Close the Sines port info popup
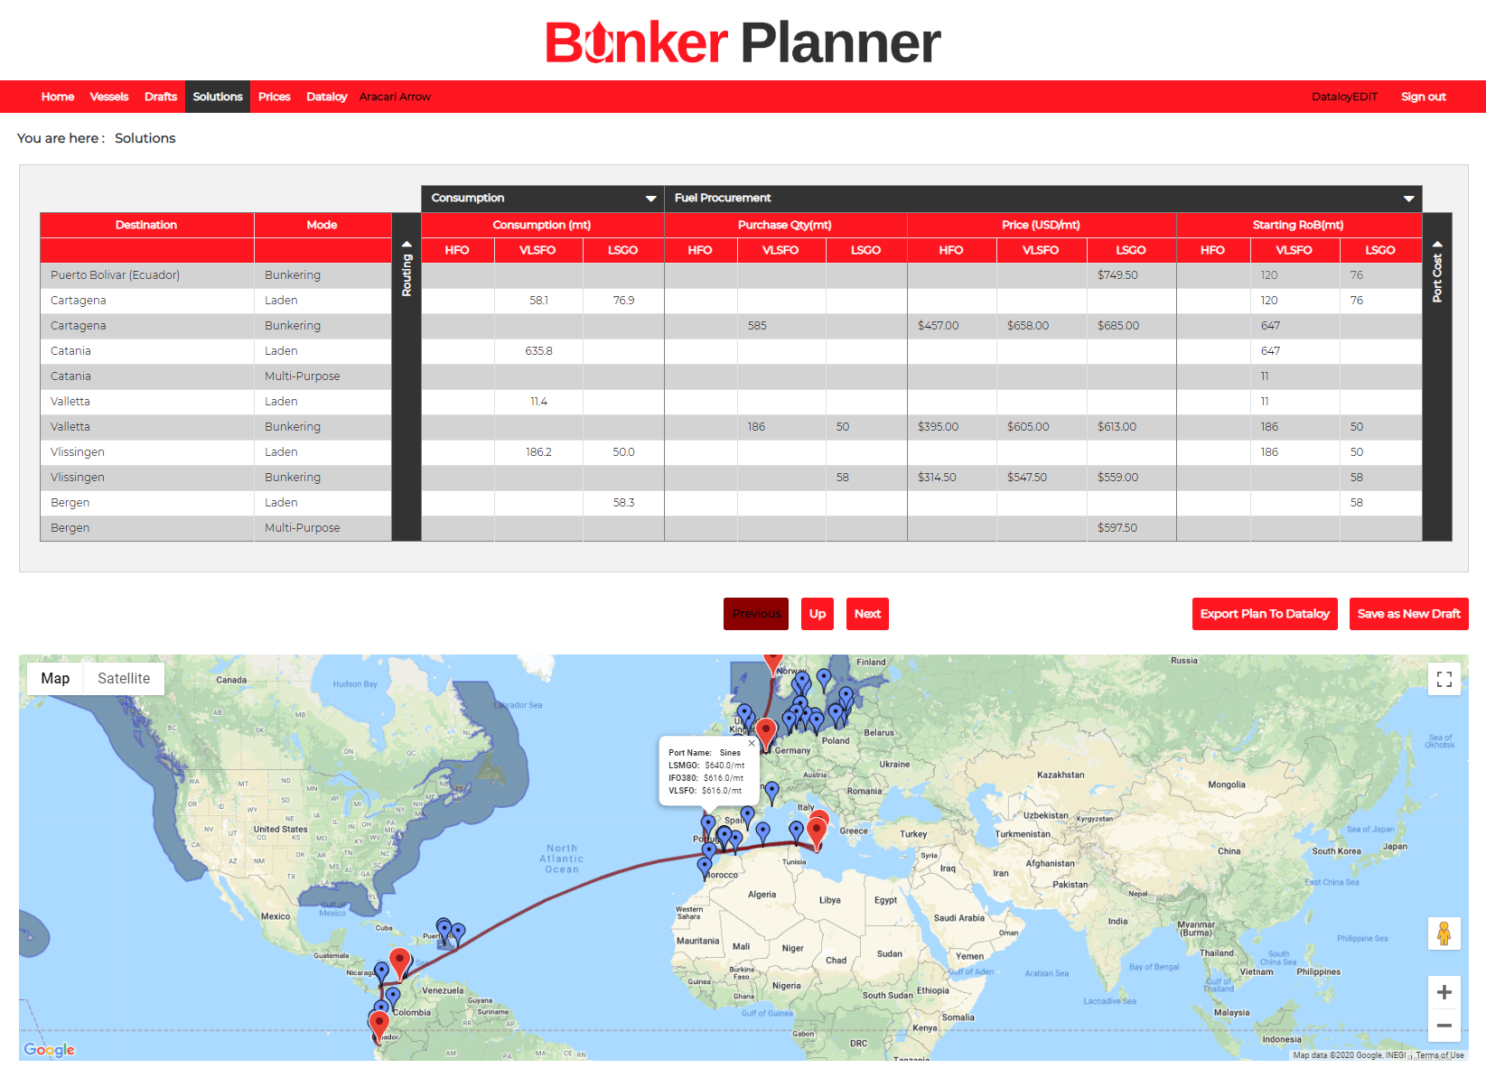 (751, 744)
